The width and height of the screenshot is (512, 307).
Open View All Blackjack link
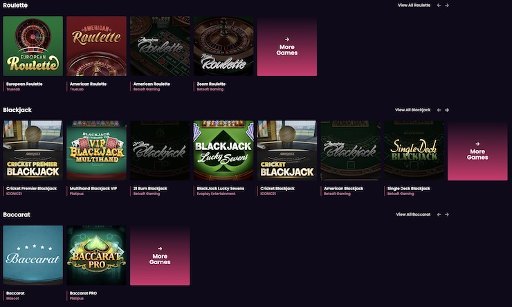coord(412,110)
